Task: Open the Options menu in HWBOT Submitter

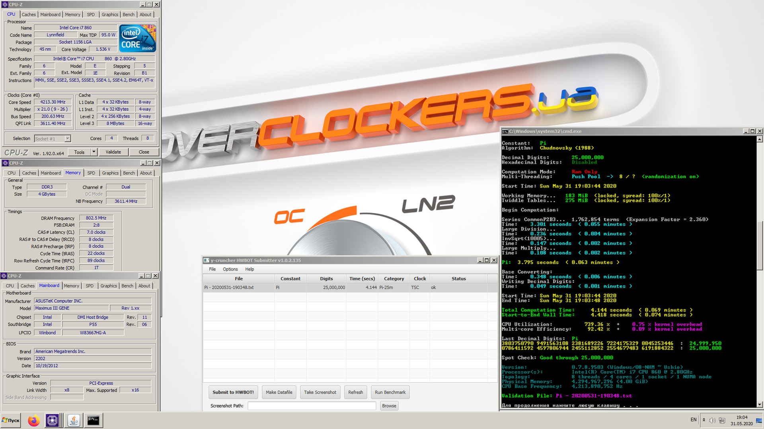Action: click(230, 269)
